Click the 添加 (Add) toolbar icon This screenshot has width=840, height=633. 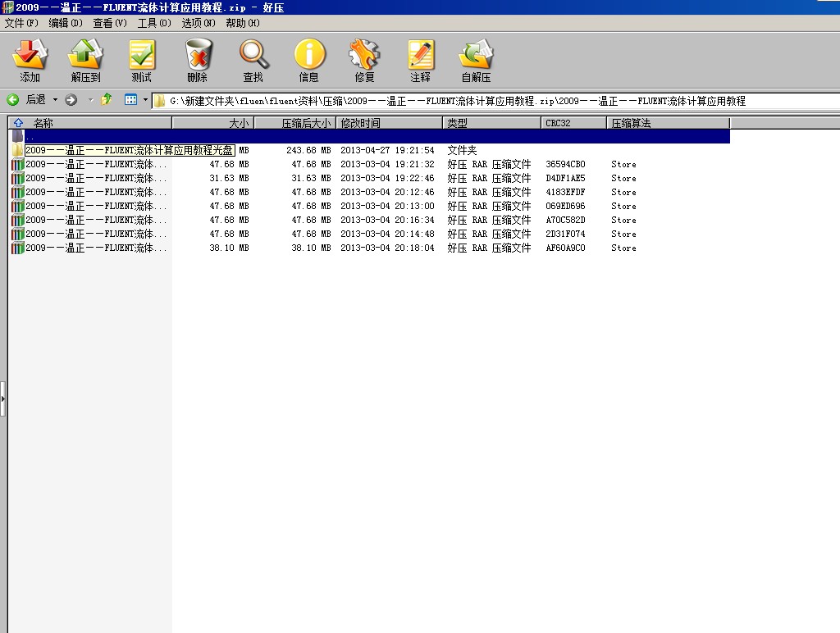[30, 61]
